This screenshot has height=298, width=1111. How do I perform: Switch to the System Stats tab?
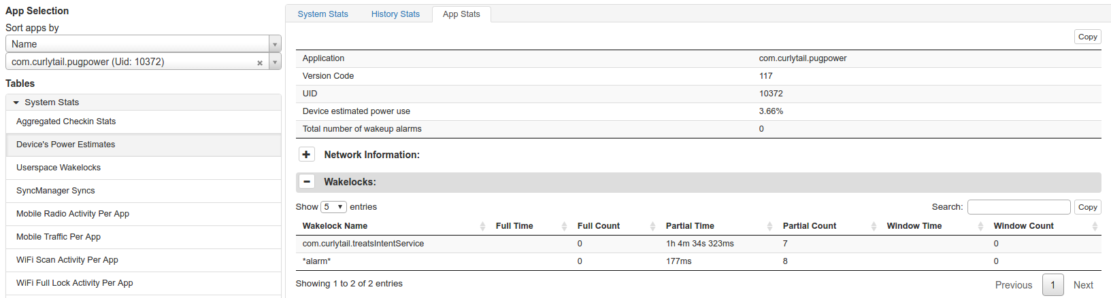coord(322,14)
